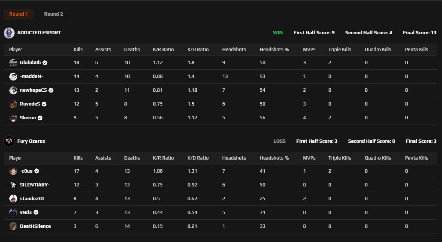This screenshot has width=442, height=242.
Task: Click Skeron's K/R Ratio value 0.56
Action: [158, 118]
